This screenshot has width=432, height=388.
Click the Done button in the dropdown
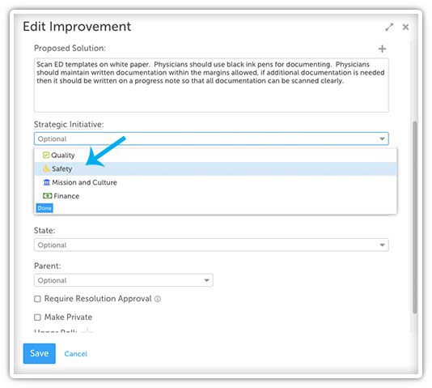pyautogui.click(x=44, y=208)
